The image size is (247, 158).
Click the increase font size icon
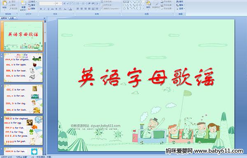[x=65, y=3]
